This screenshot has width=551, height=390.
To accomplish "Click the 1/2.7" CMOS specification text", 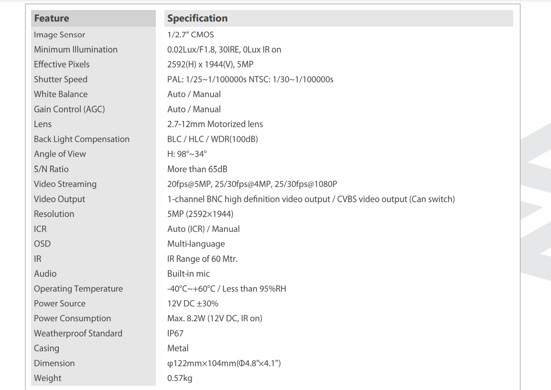I will [x=191, y=35].
